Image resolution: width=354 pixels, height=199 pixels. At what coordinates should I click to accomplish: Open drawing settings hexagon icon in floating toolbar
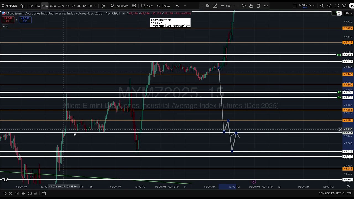244,6
